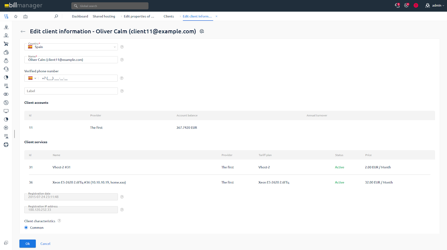Click the Cancel link
This screenshot has height=250, width=447.
tap(45, 244)
